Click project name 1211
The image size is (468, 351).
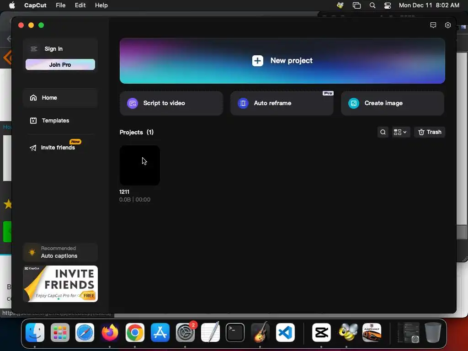click(x=124, y=191)
